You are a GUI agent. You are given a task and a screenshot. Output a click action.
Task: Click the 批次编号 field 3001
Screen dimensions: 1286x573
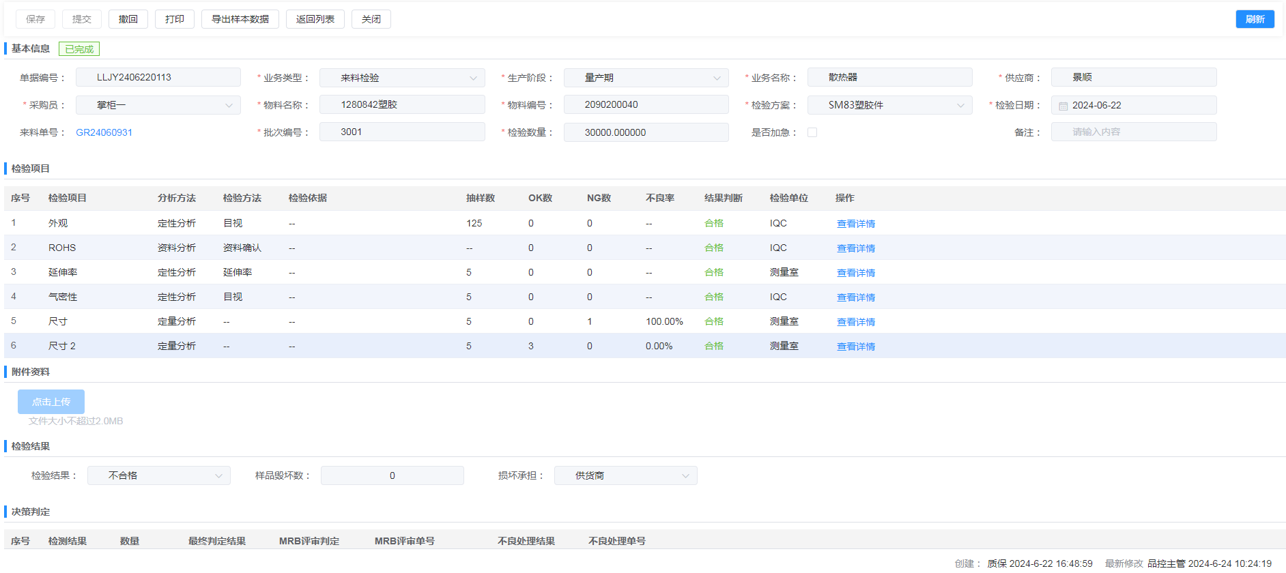(402, 132)
